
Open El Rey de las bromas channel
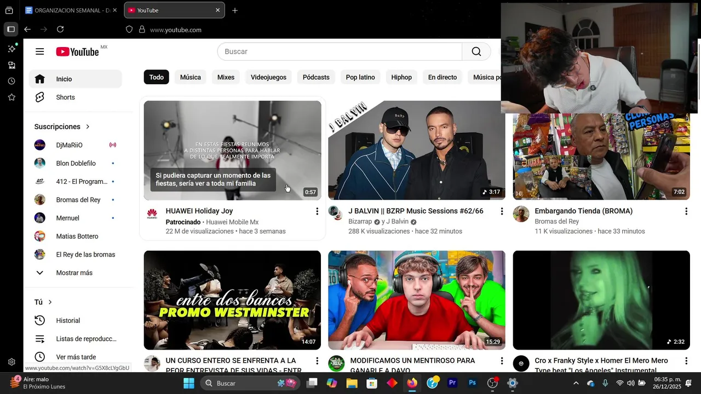coord(76,254)
